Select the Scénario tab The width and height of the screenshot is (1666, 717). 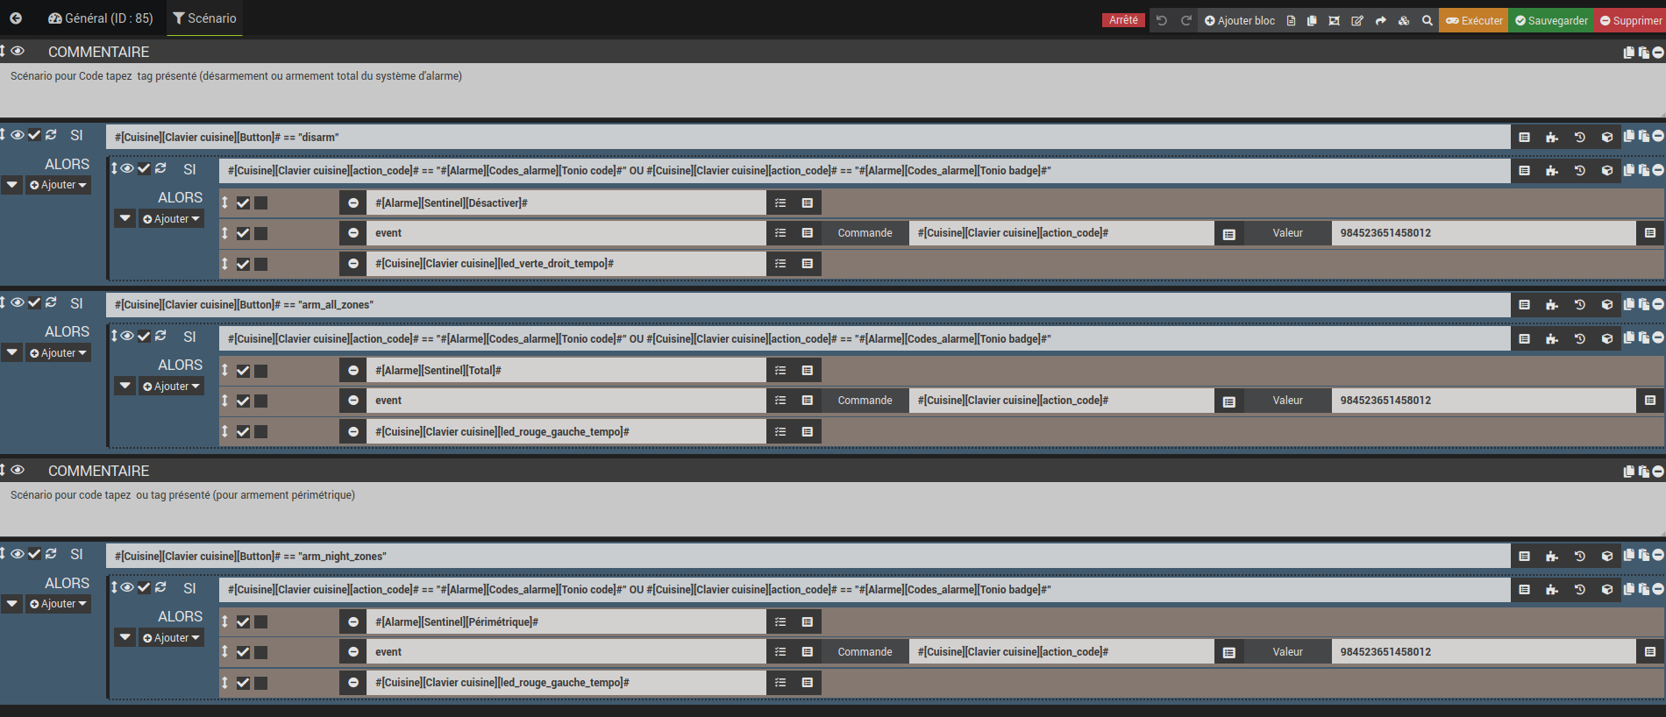(204, 18)
